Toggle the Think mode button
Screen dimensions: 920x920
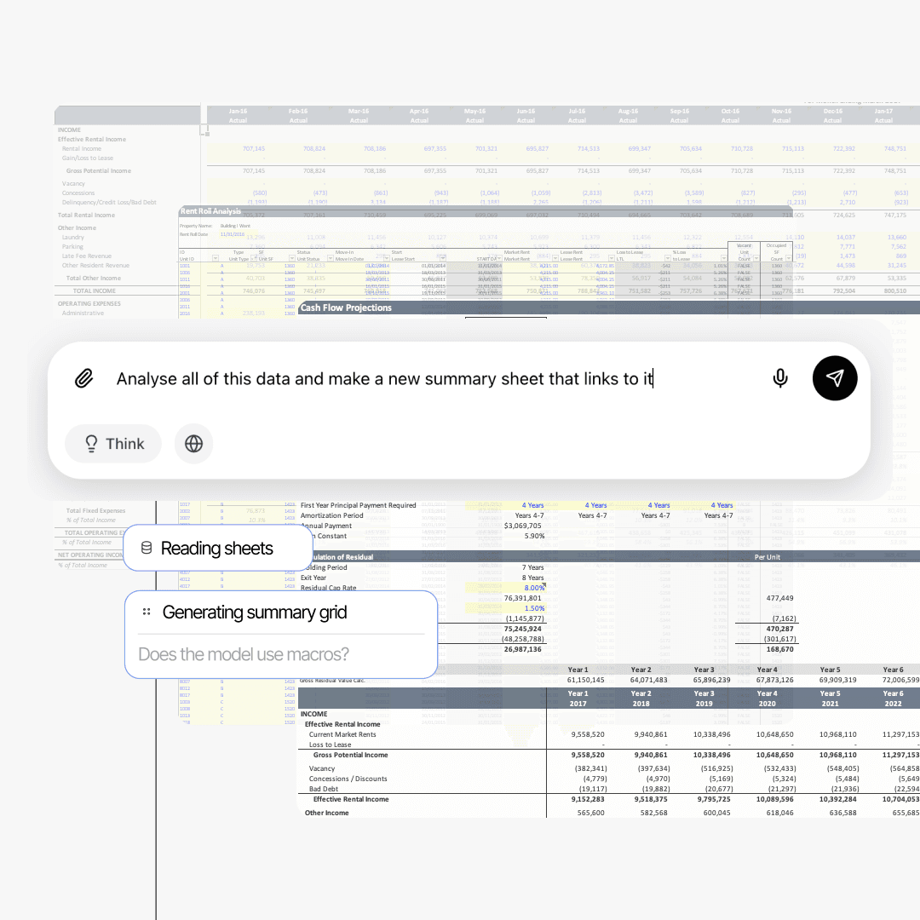pos(113,444)
